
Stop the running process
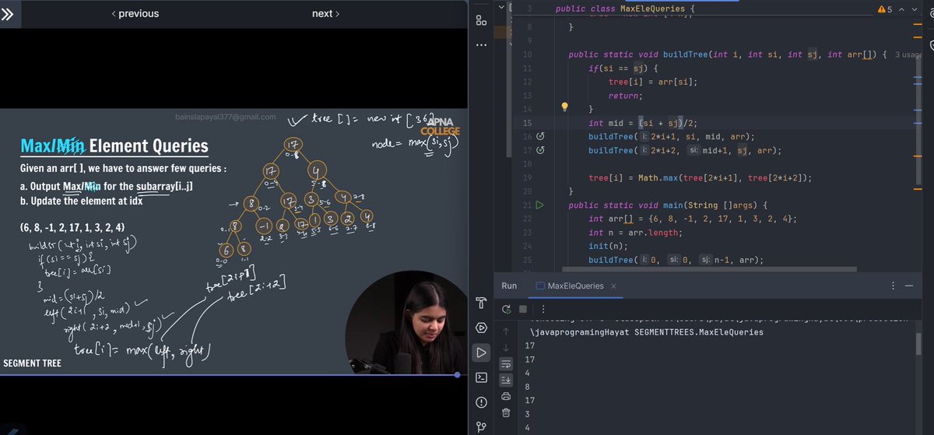523,310
